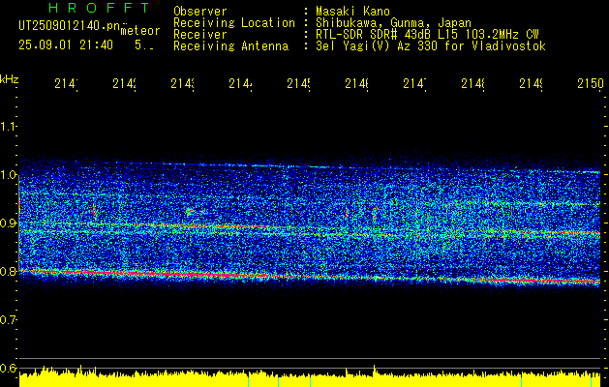Click the 1.1 kHz frequency label
This screenshot has width=609, height=387.
[8, 126]
